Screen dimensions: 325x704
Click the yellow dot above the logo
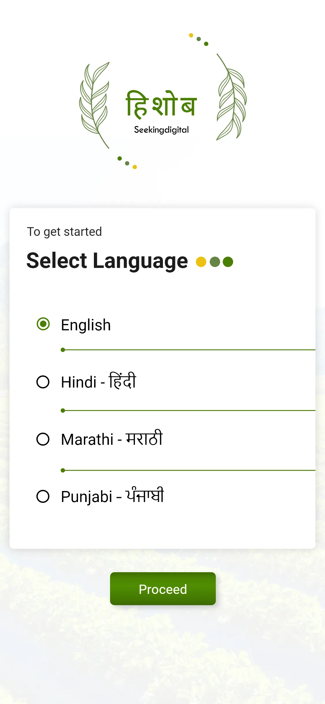tap(191, 35)
